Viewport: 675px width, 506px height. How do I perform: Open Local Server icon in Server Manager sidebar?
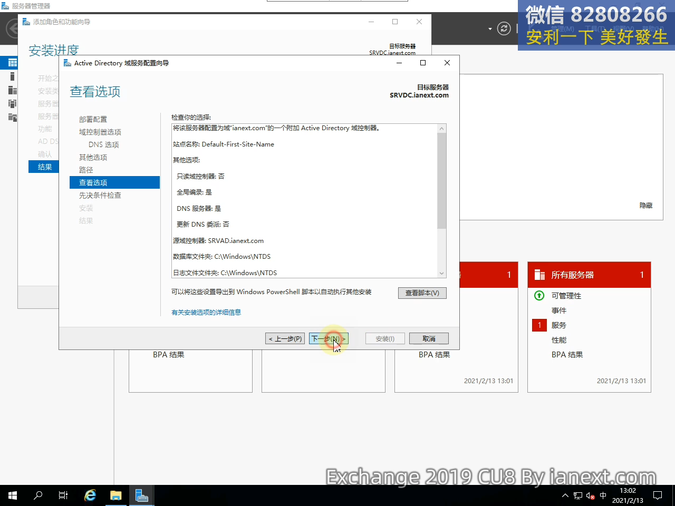(x=13, y=76)
